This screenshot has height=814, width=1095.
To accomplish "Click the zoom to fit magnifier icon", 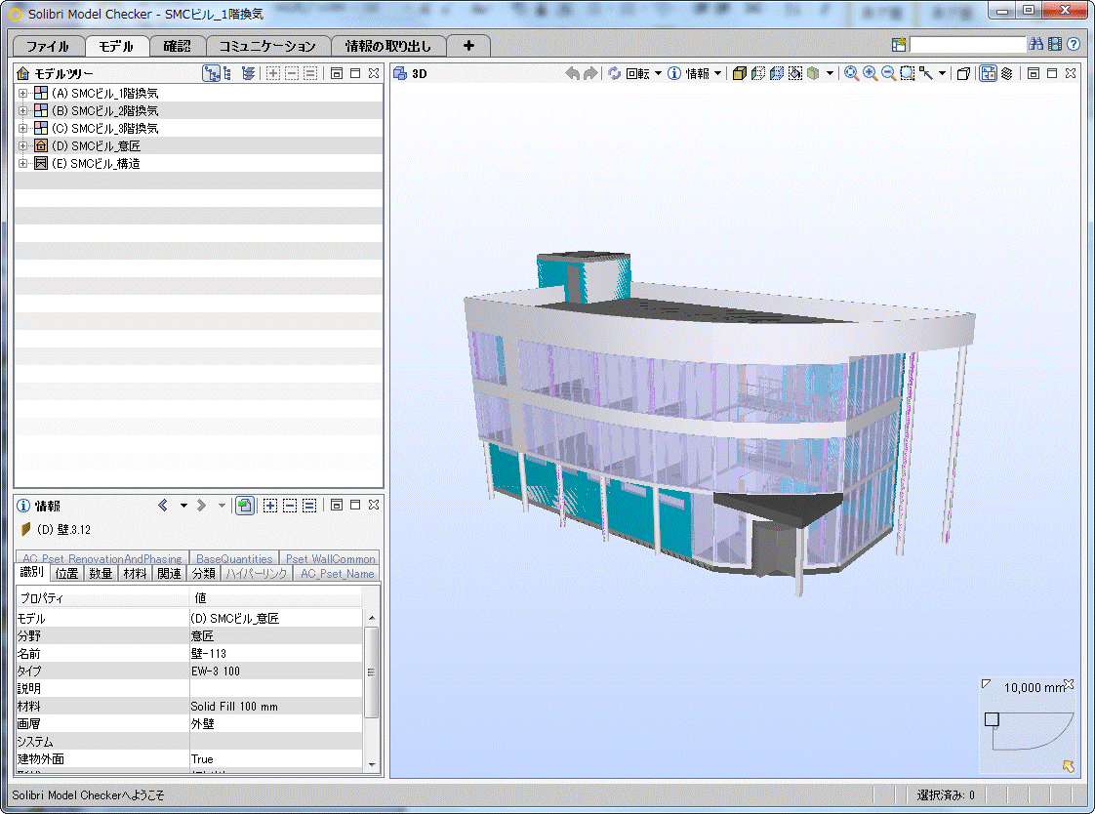I will 851,73.
